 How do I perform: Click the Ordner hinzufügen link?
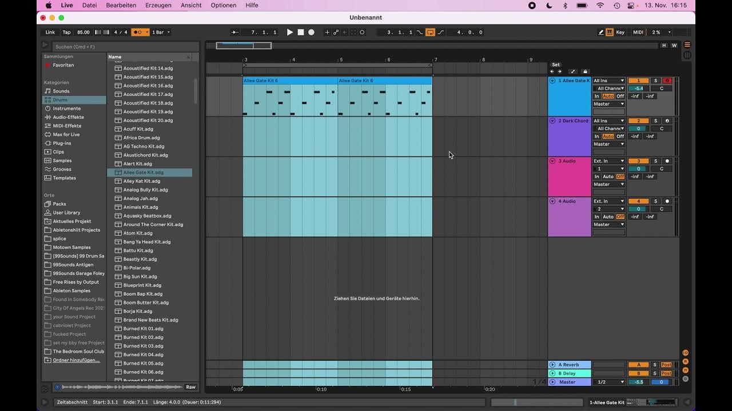pyautogui.click(x=76, y=360)
